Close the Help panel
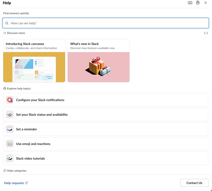This screenshot has width=212, height=191. [x=206, y=3]
